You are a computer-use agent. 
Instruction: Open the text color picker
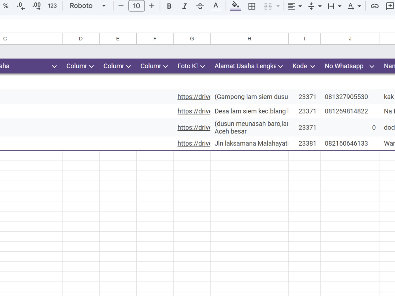(216, 6)
